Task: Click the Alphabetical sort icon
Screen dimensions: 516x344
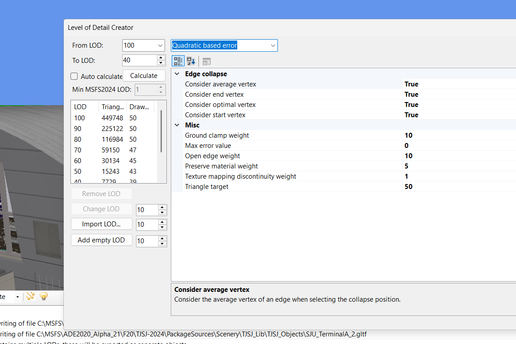Action: 191,61
